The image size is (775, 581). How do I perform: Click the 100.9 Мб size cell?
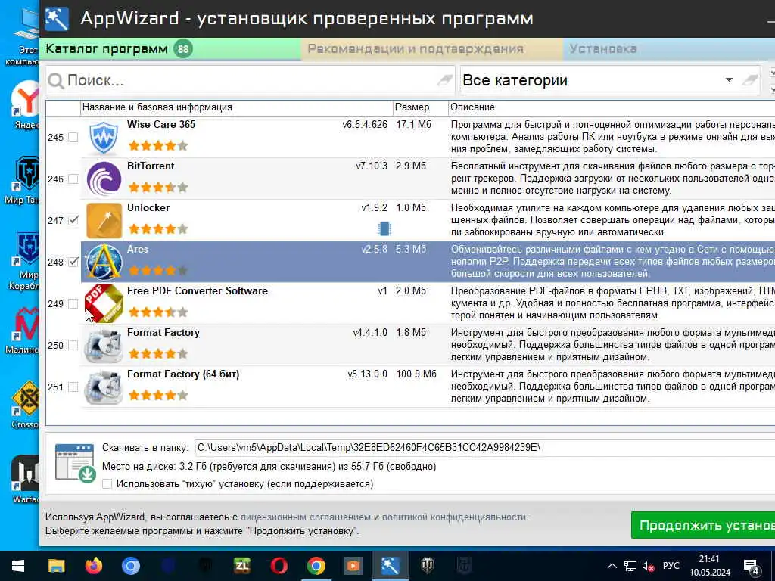point(416,374)
